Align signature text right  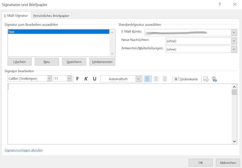(x=165, y=79)
